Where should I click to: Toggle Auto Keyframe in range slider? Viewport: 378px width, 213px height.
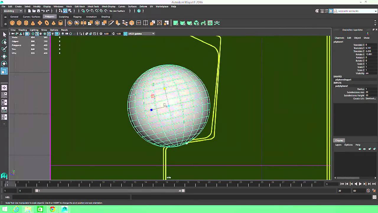[x=368, y=191]
